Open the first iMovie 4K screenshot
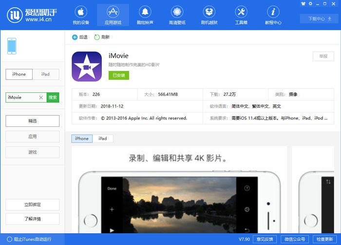The height and width of the screenshot is (245, 341). (179, 190)
